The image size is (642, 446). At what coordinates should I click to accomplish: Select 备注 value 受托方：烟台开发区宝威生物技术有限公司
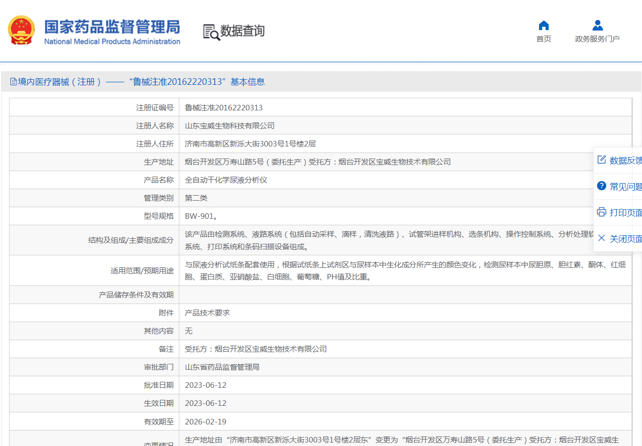pos(256,349)
